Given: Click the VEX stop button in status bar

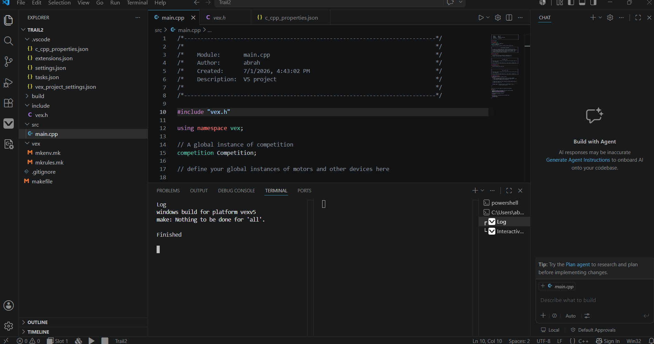Looking at the screenshot, I should click(x=105, y=341).
